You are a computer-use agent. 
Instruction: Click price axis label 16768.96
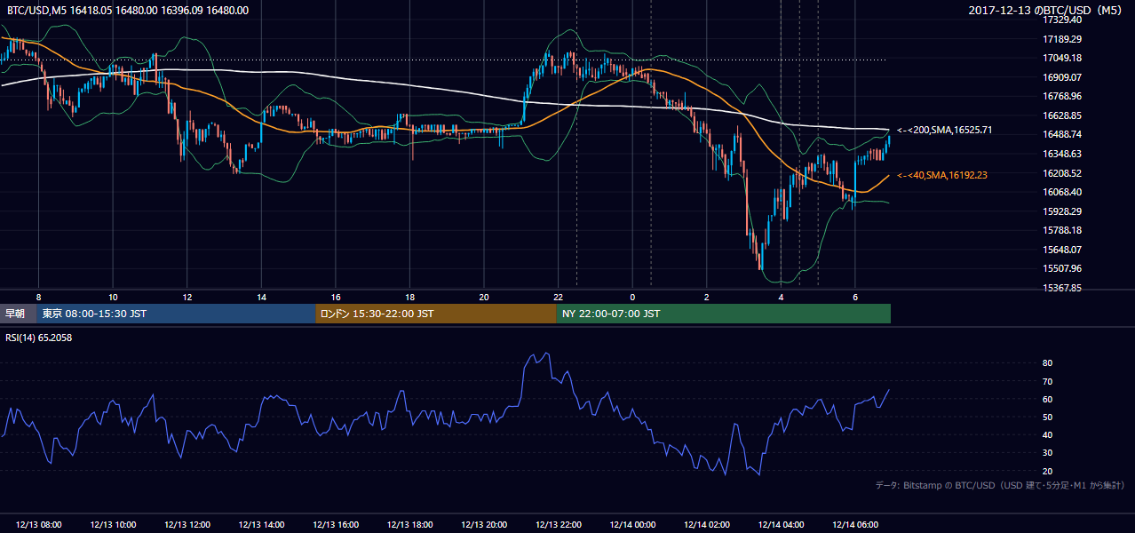click(1062, 96)
